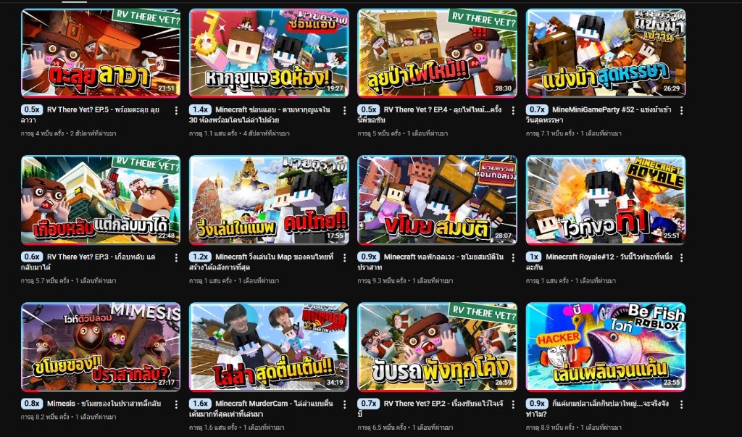Viewport: 742px width, 437px height.
Task: Open the three-dot menu for Minecraft Royale#12
Action: (681, 257)
